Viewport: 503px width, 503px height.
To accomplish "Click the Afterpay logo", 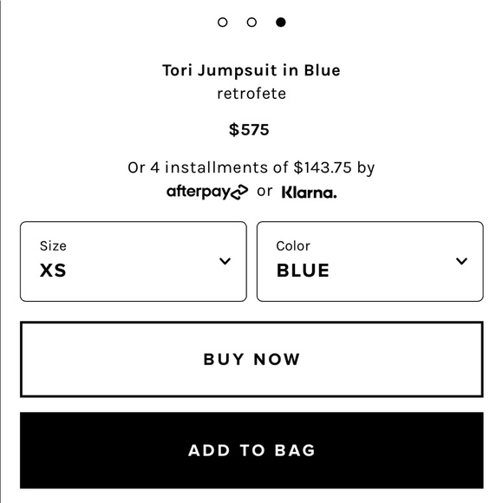I will coord(207,193).
